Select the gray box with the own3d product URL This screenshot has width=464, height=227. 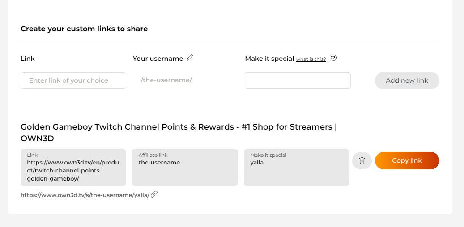73,168
